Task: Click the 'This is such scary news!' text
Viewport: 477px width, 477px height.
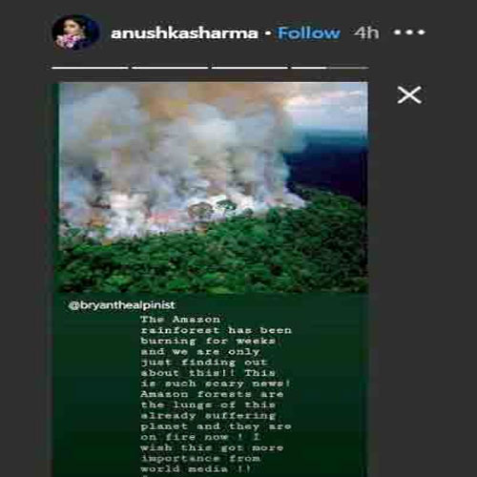Action: pyautogui.click(x=216, y=378)
